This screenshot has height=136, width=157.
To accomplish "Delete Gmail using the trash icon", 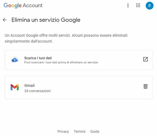I will point(145,87).
